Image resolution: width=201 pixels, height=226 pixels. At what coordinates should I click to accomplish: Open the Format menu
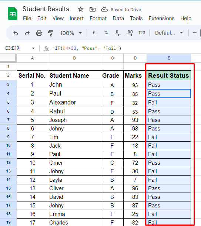98,18
